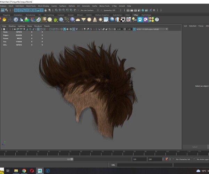Toggle textured display in viewport toolbar
The width and height of the screenshot is (209, 174).
74,29
